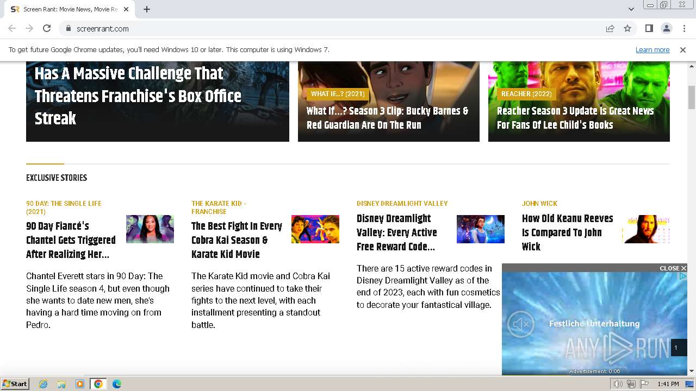Click the scrollbar down arrow
The image size is (696, 391).
pyautogui.click(x=692, y=371)
